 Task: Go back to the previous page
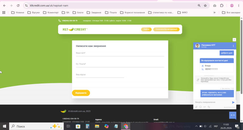(4, 6)
